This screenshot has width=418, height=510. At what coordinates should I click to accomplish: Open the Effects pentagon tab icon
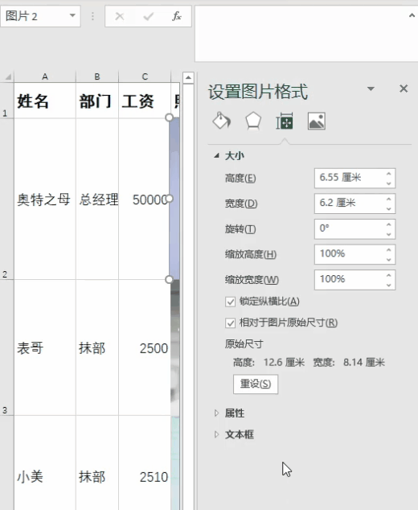click(253, 121)
